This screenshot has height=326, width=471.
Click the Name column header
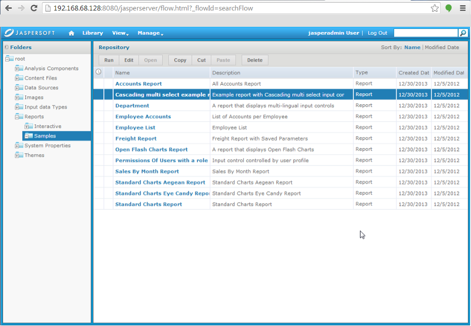tap(161, 73)
